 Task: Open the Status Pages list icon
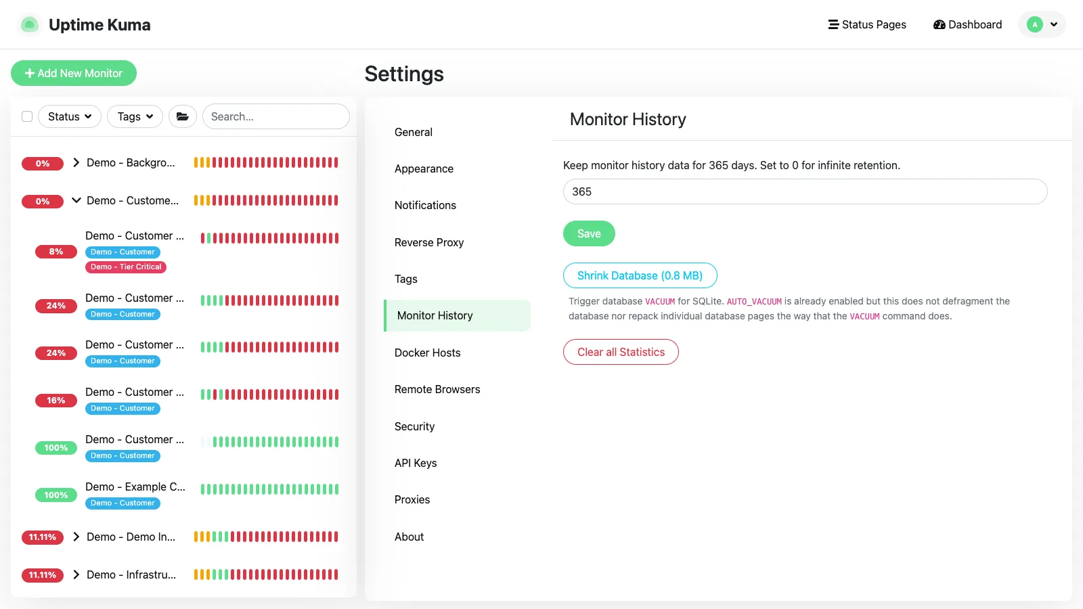coord(833,24)
